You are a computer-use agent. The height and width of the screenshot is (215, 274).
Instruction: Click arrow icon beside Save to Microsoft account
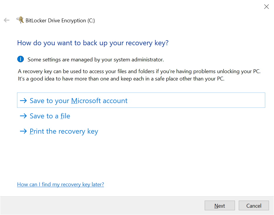tap(23, 100)
